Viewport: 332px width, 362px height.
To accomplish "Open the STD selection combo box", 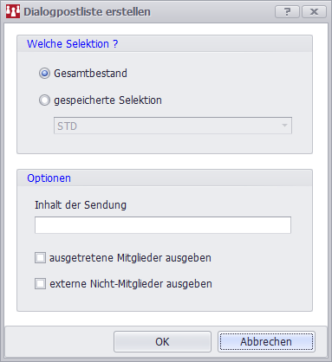I will (x=173, y=126).
